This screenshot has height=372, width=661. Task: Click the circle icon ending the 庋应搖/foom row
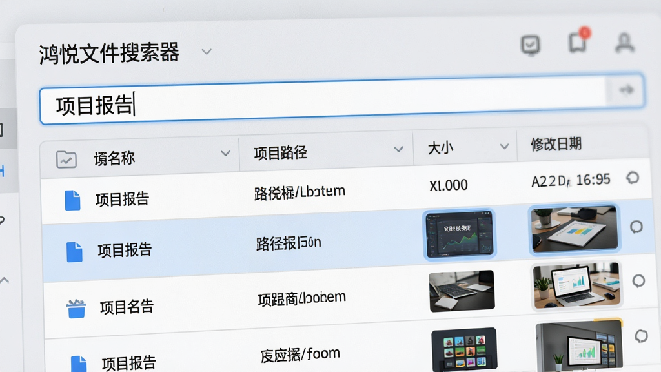[641, 336]
